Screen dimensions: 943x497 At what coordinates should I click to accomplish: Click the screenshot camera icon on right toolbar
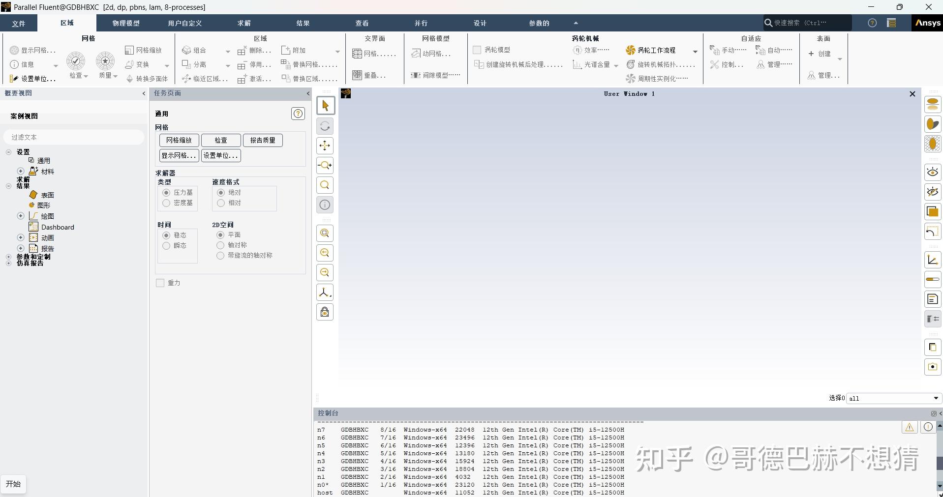[x=933, y=367]
